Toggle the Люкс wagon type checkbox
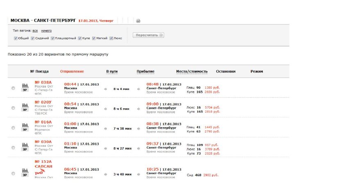344x193 pixels. point(111,38)
